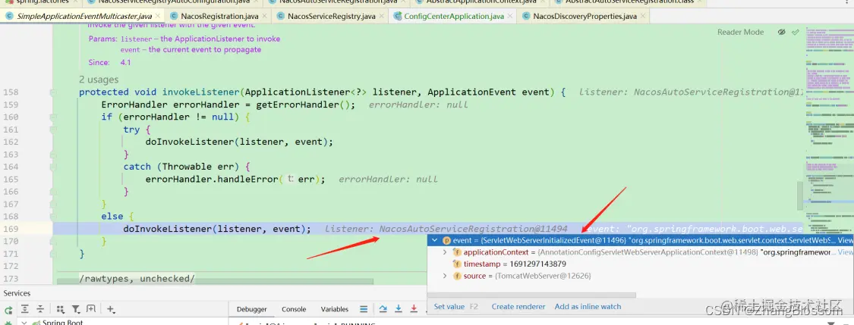Open the Filter icon in Services toolbar
Image resolution: width=854 pixels, height=325 pixels.
coord(76,309)
